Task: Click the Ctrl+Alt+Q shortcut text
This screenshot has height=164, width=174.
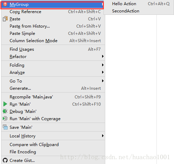Action: (x=159, y=4)
